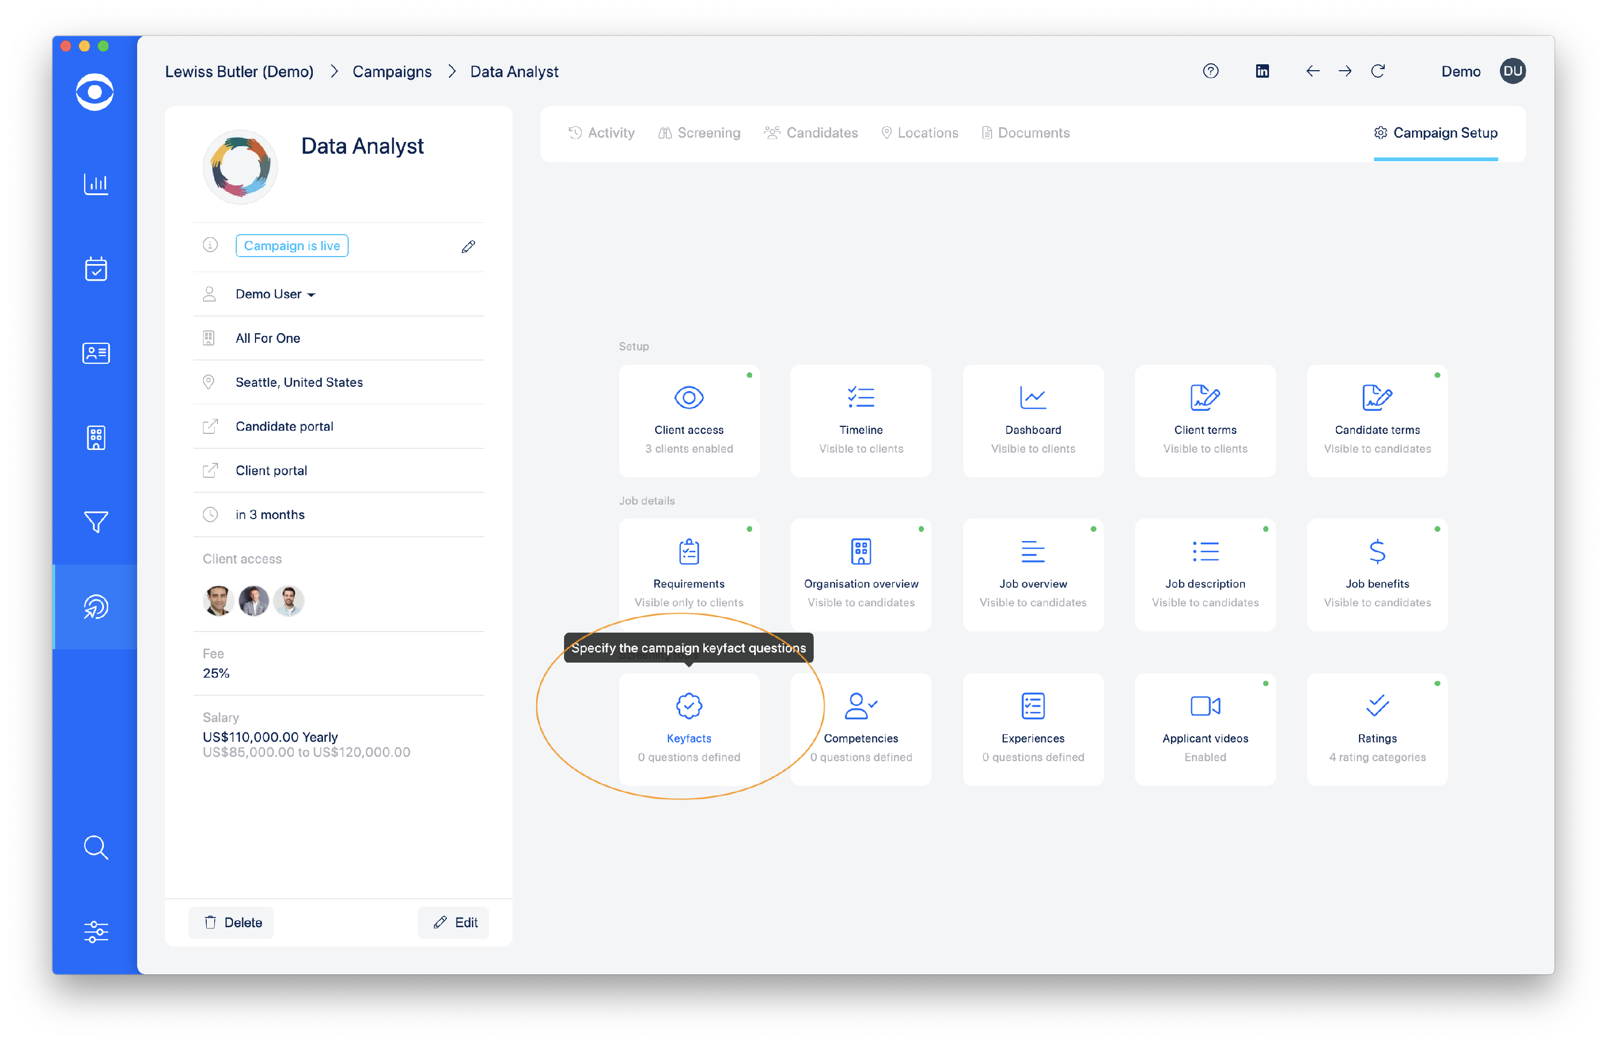The width and height of the screenshot is (1607, 1044).
Task: Open the calendar tasks sidebar icon
Action: pos(95,269)
